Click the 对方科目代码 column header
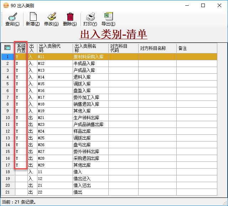 [x=123, y=48]
